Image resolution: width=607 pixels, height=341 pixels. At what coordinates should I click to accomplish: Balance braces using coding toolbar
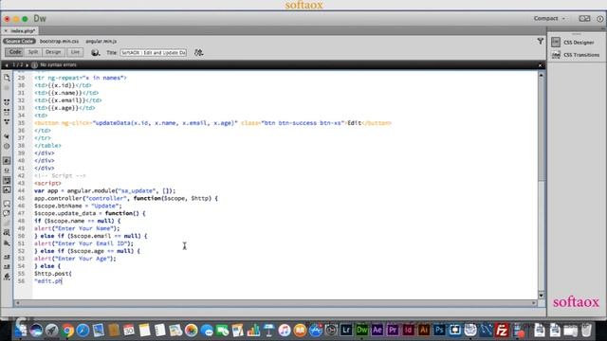click(7, 146)
